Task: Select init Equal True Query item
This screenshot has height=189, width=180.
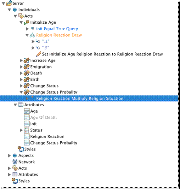Action: [x=57, y=29]
